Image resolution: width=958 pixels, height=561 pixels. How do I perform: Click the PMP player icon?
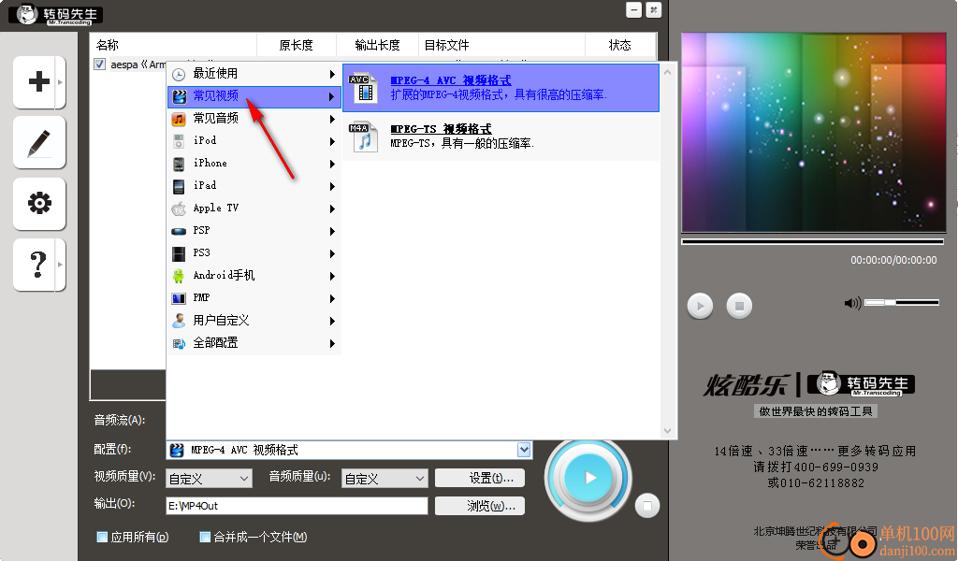click(x=179, y=298)
